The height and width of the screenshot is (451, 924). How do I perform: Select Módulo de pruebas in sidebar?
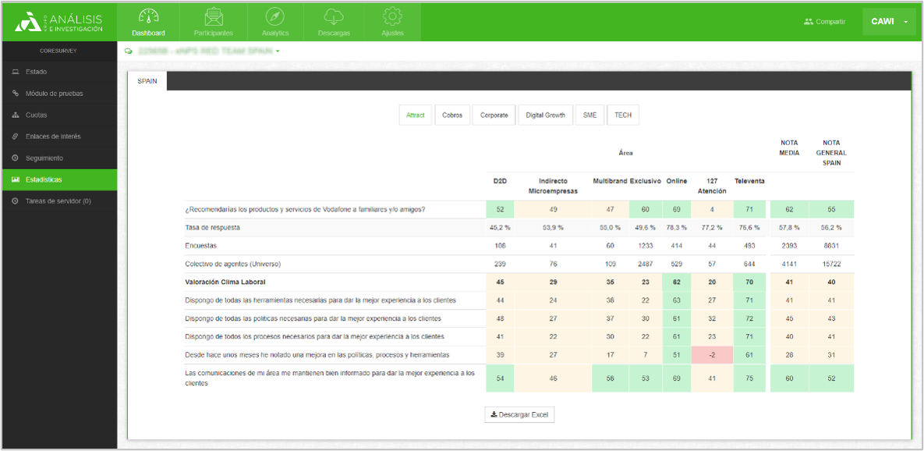pyautogui.click(x=54, y=94)
